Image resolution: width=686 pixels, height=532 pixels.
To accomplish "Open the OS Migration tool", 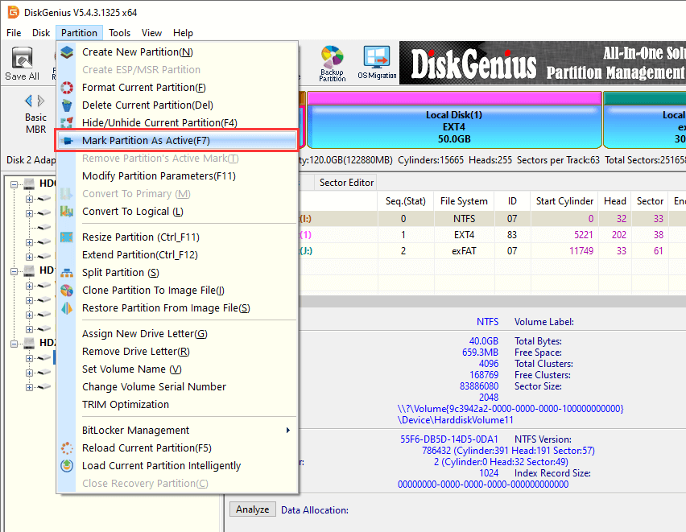I will click(377, 64).
